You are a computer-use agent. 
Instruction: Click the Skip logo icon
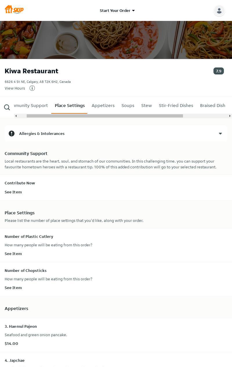coord(14,10)
